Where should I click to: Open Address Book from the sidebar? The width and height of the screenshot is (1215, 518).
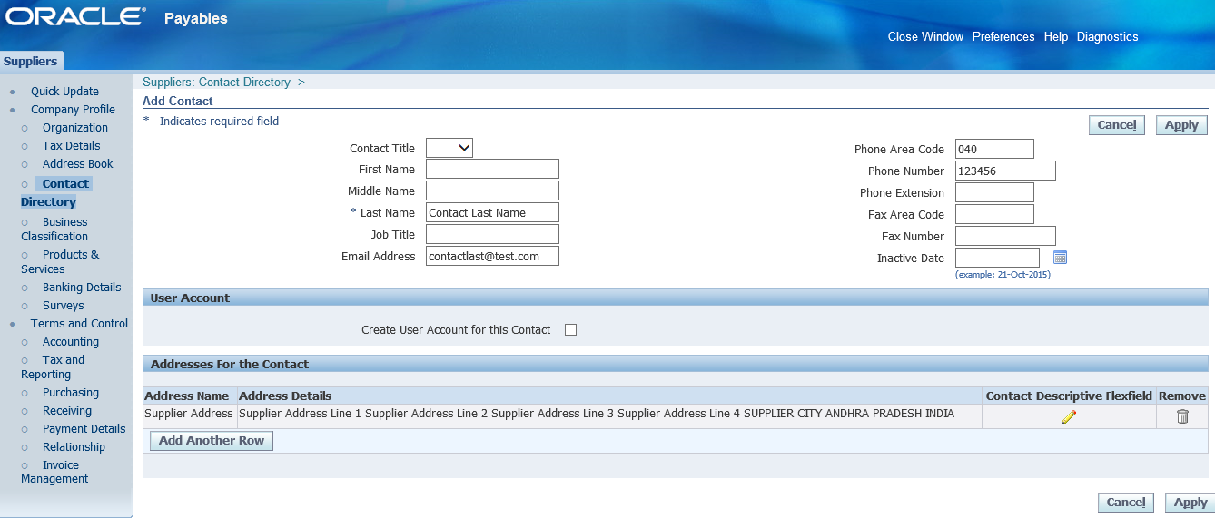78,164
